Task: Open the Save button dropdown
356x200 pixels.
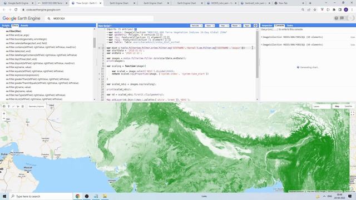Action: pyautogui.click(x=214, y=26)
